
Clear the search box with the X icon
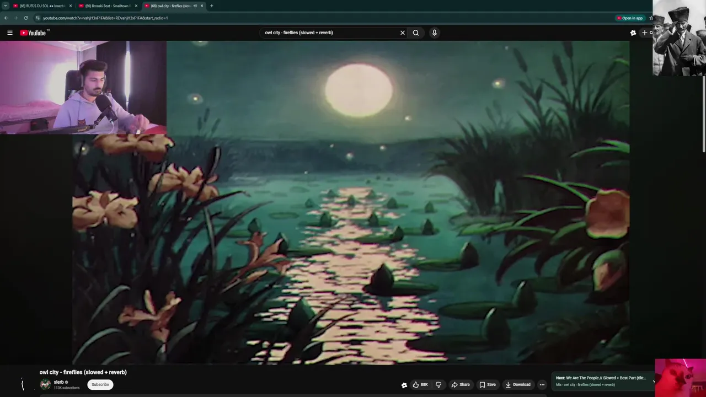(x=403, y=33)
